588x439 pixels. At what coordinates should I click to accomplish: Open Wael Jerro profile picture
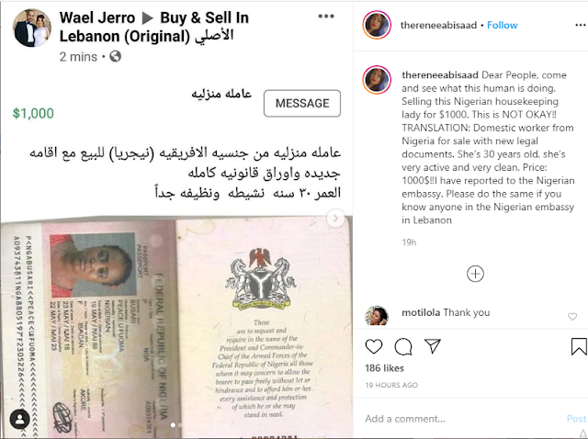point(32,28)
